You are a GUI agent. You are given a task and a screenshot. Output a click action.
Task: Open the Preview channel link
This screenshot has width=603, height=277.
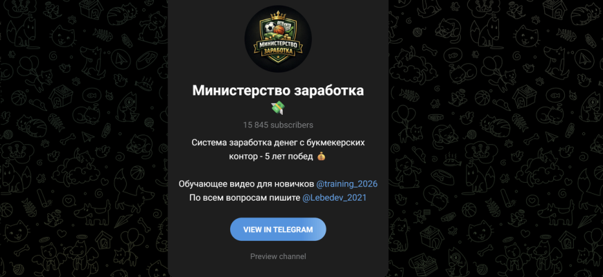[x=278, y=256]
